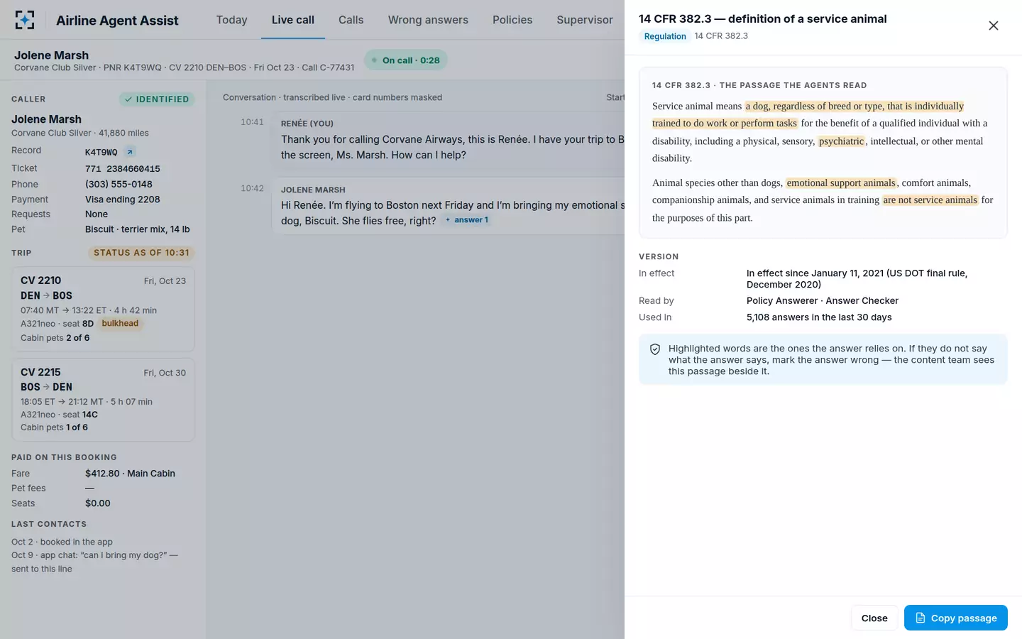This screenshot has height=639, width=1022.
Task: Click Policy Answerer · Answer Checker value
Action: click(x=823, y=301)
